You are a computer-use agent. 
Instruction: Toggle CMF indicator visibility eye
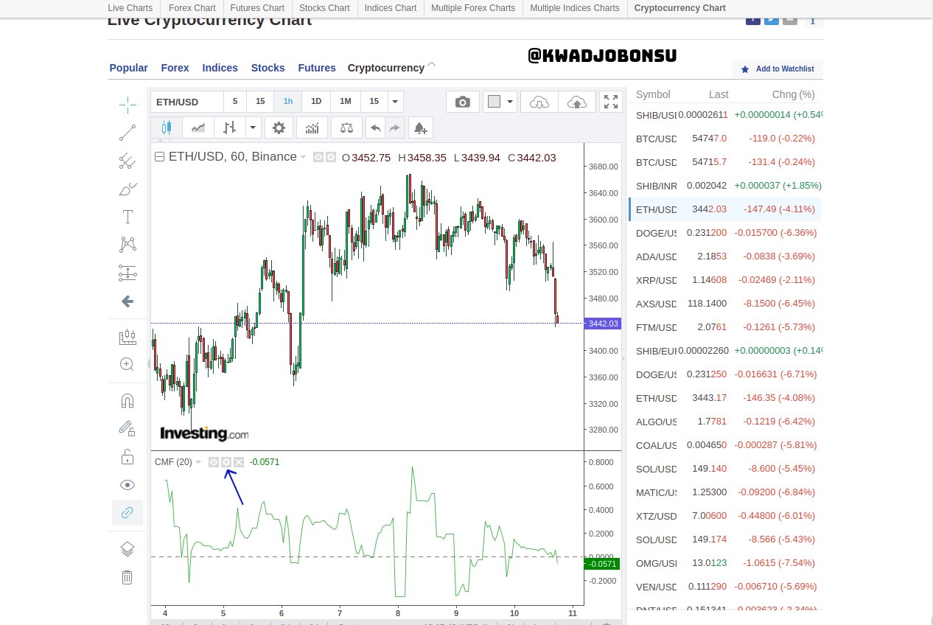pyautogui.click(x=214, y=462)
